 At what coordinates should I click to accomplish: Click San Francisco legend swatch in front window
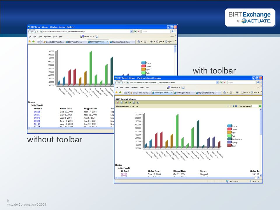click(x=230, y=139)
